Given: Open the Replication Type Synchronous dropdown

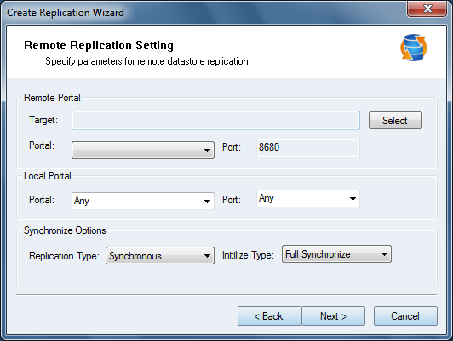Looking at the screenshot, I should (x=160, y=256).
